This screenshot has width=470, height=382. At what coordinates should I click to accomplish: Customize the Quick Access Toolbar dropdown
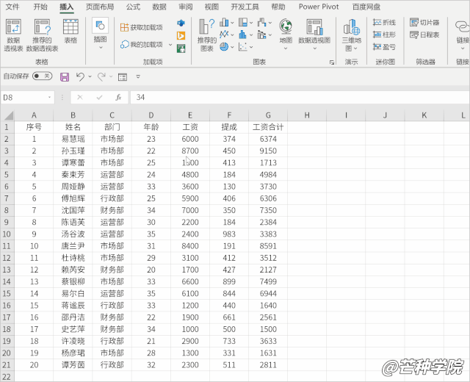tap(138, 76)
